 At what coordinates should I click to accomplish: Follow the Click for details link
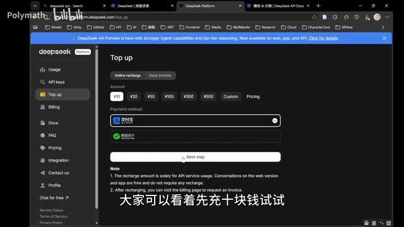pyautogui.click(x=323, y=38)
